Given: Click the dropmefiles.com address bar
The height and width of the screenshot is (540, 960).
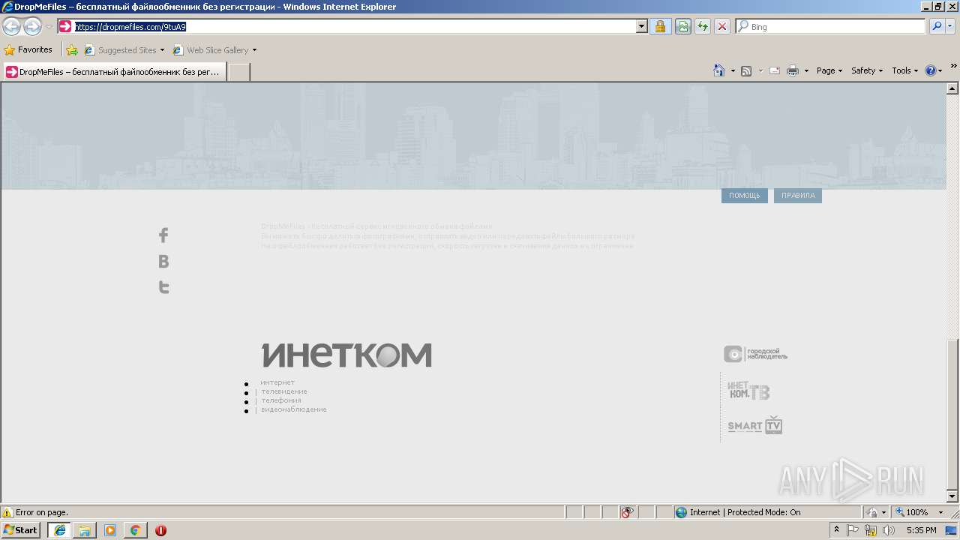Looking at the screenshot, I should tap(346, 26).
